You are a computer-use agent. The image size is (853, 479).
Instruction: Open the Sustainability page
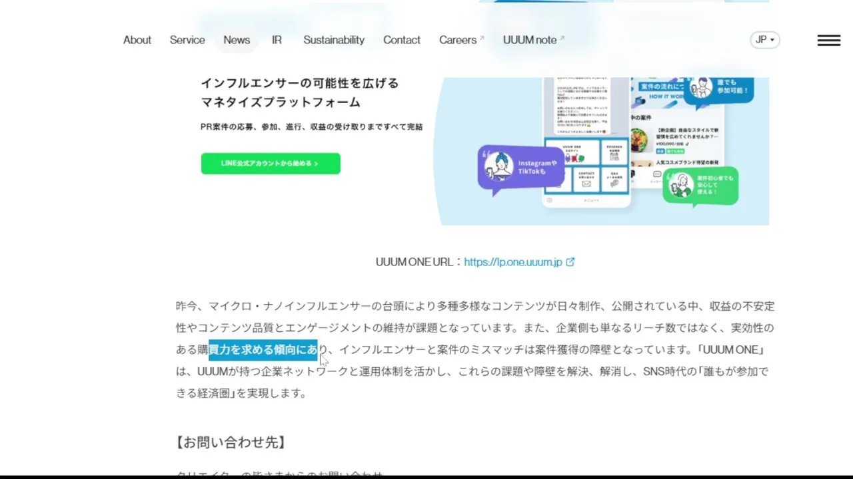point(334,40)
